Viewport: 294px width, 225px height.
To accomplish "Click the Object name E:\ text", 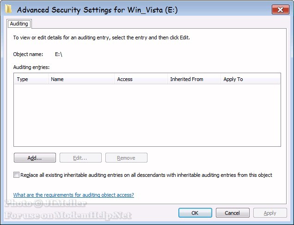I will point(58,54).
